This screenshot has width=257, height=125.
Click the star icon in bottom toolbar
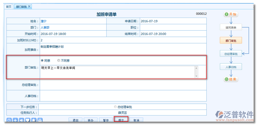(x=34, y=120)
